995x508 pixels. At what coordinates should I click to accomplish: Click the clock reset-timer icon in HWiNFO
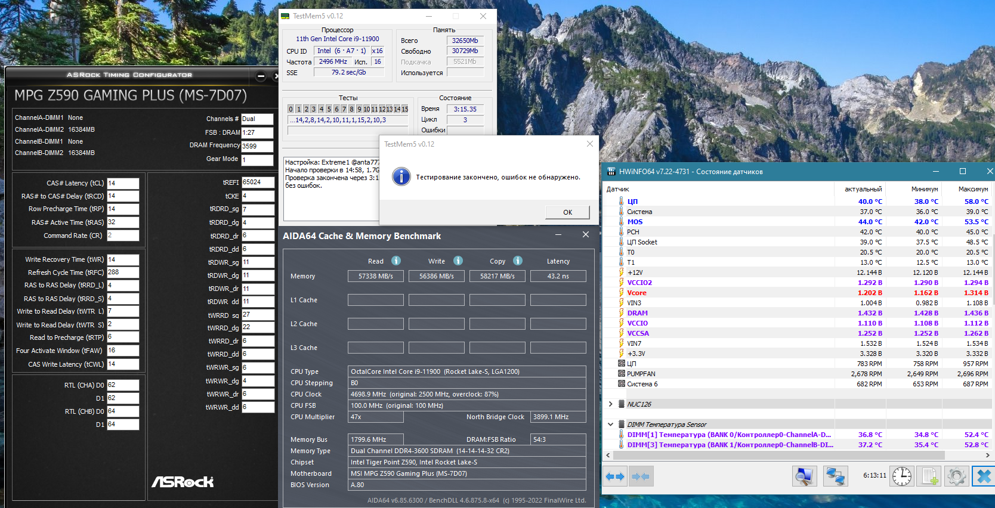point(901,476)
